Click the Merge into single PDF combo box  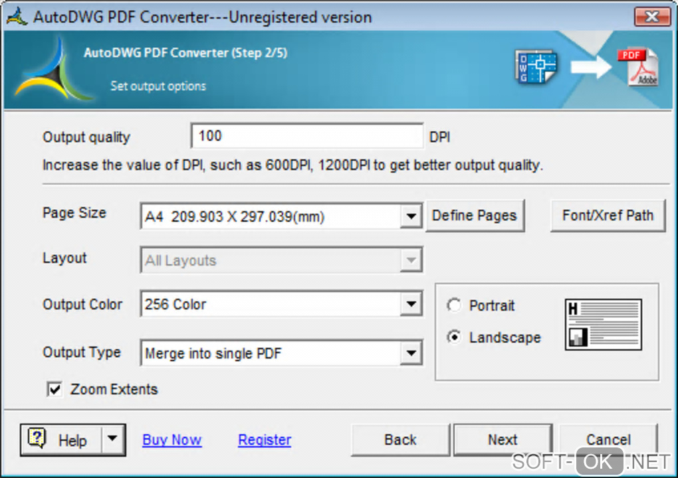281,353
